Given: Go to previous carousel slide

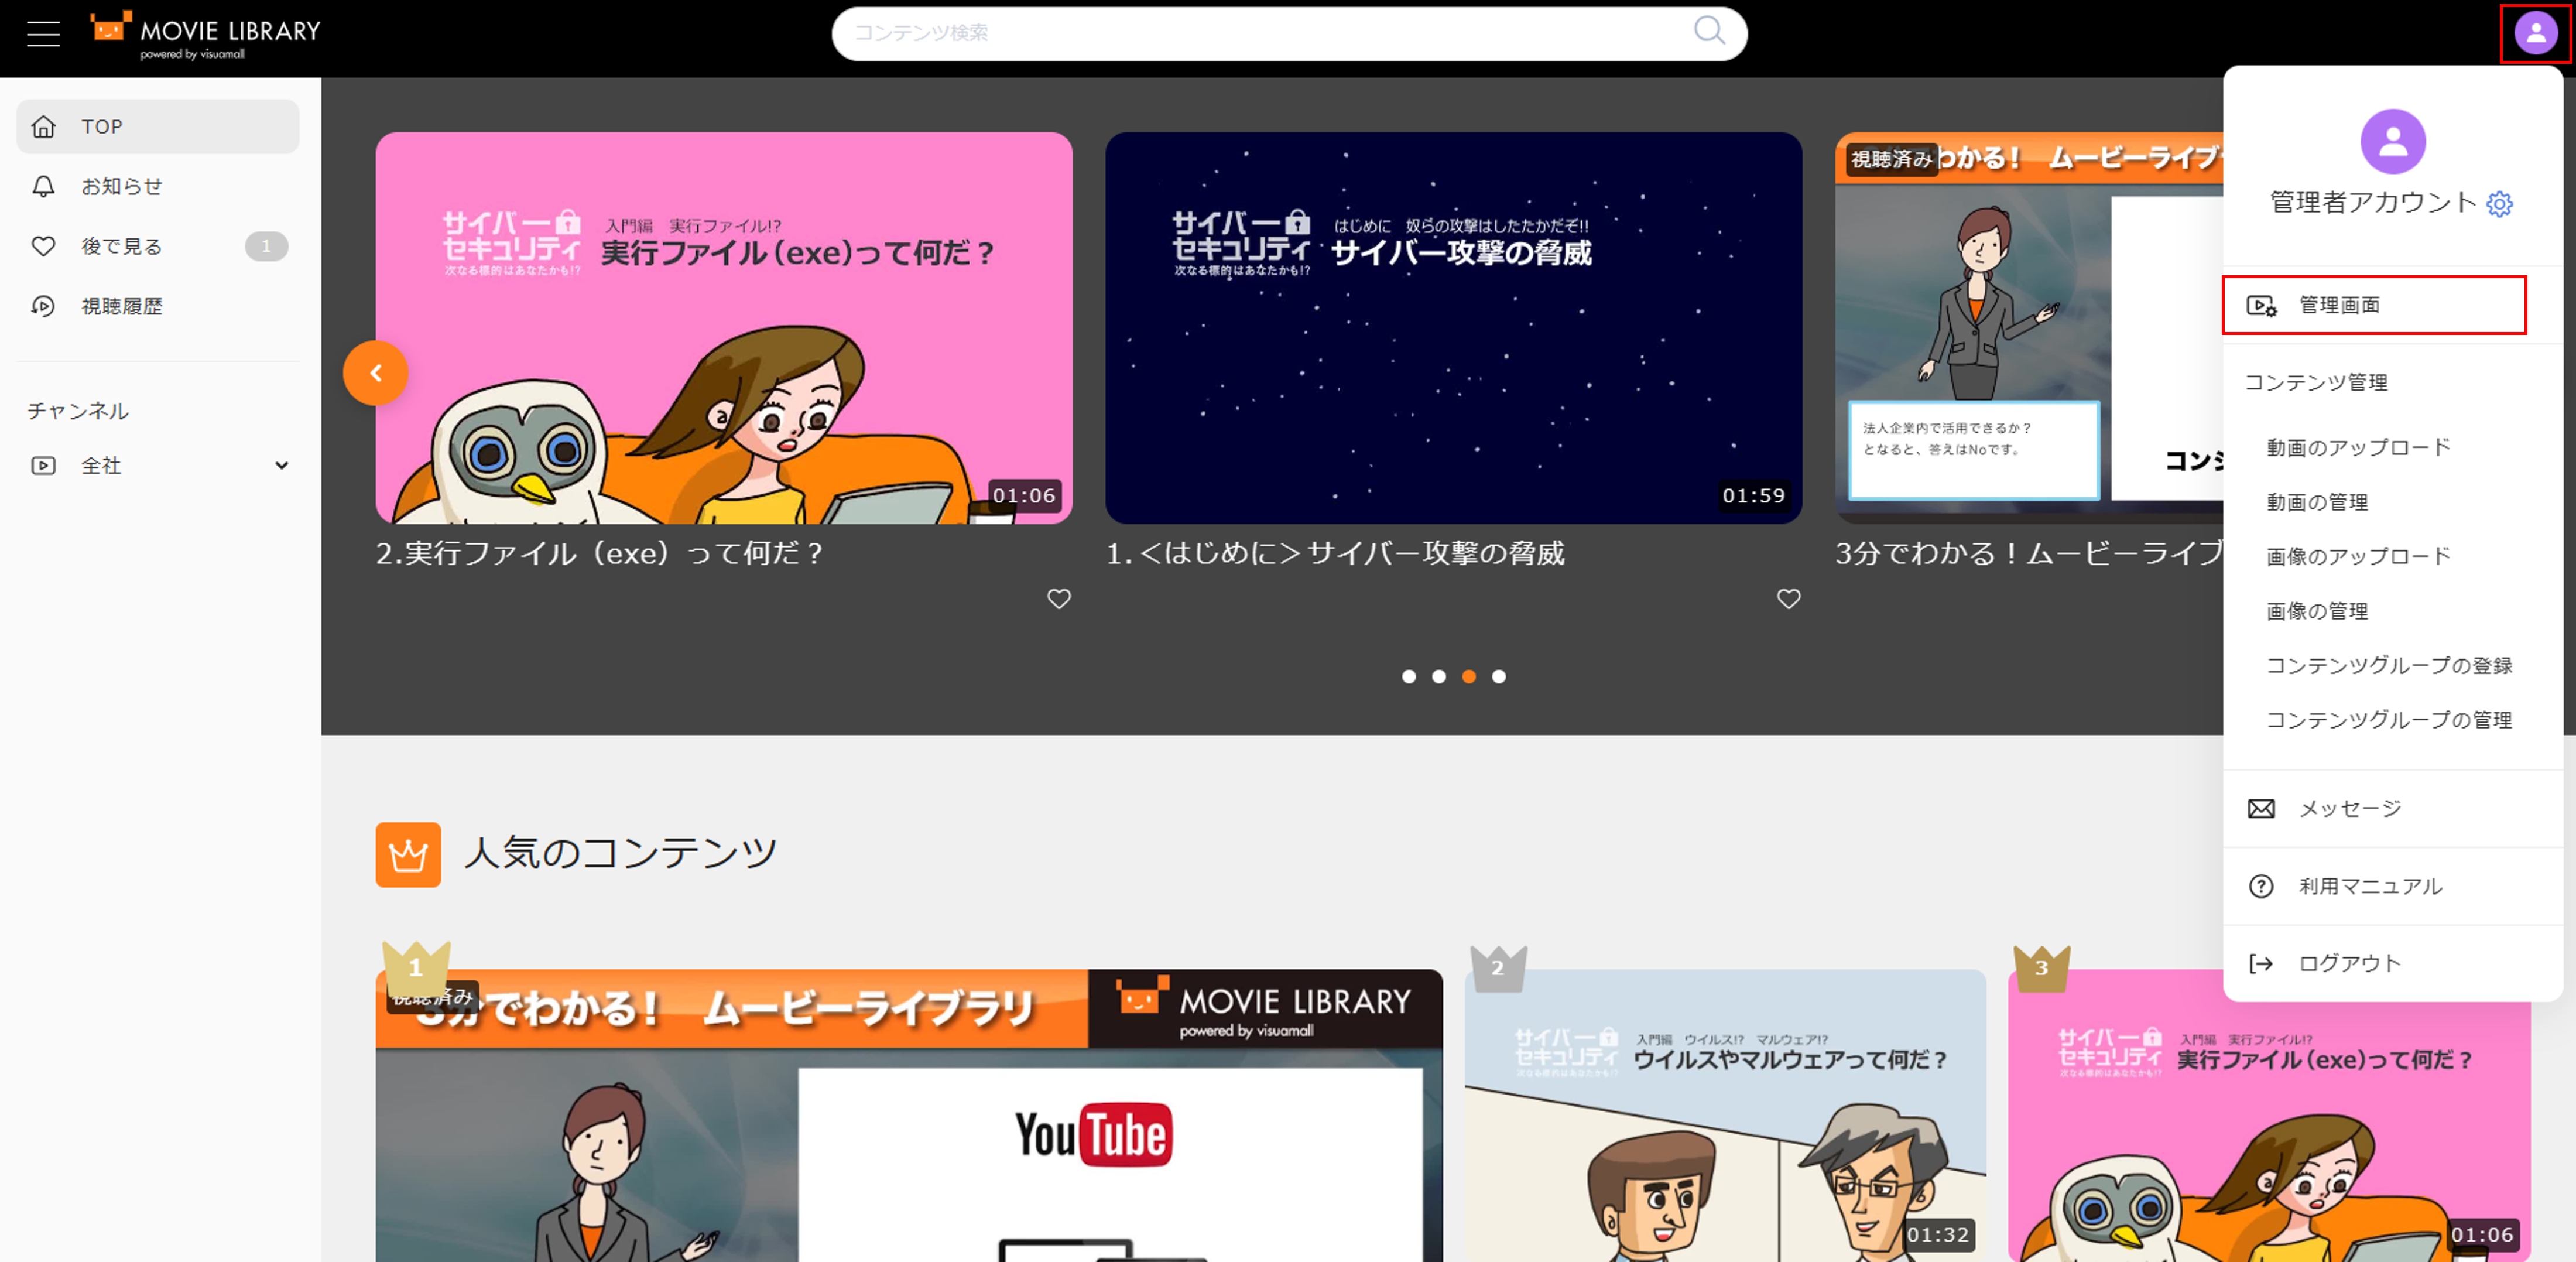Looking at the screenshot, I should [x=375, y=373].
